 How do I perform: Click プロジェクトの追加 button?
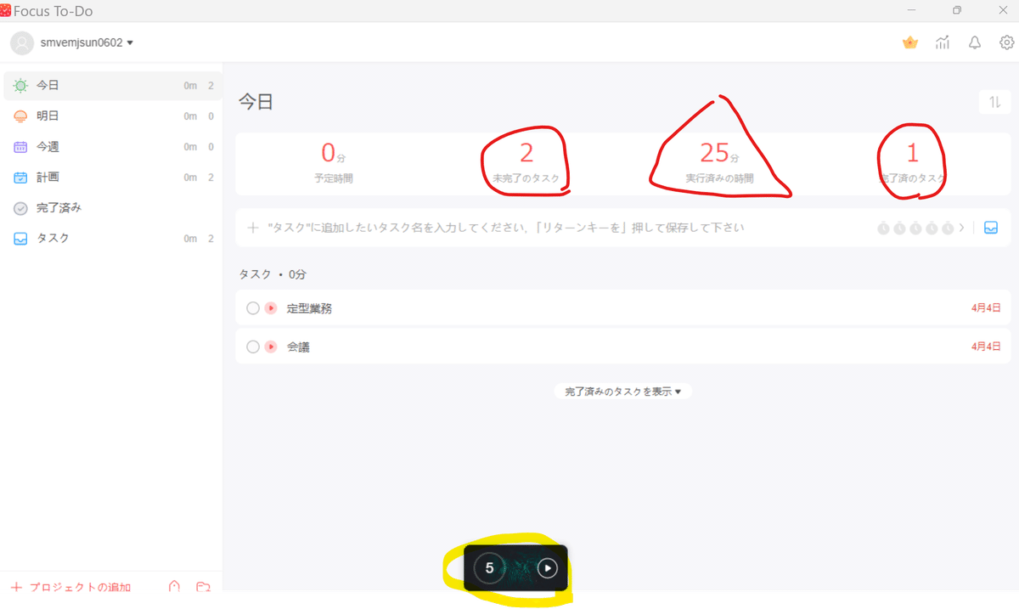(x=71, y=587)
